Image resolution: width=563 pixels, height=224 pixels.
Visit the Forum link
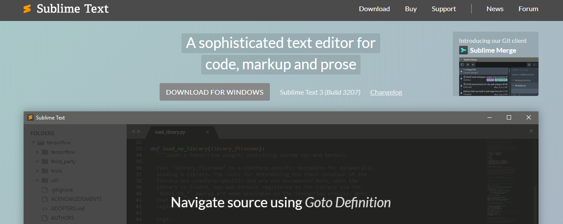[528, 9]
